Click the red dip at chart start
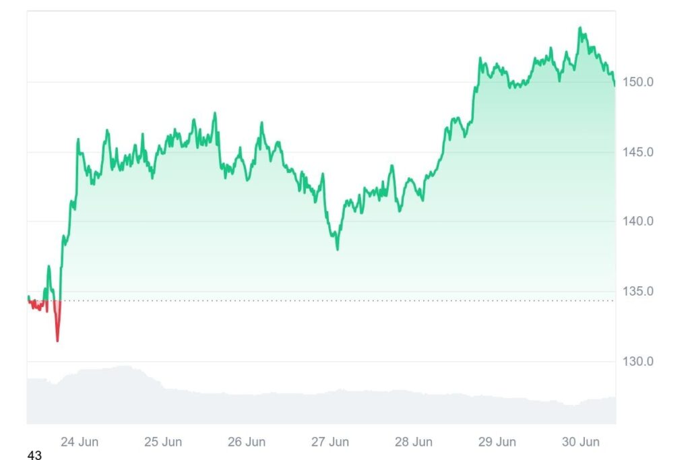Image resolution: width=690 pixels, height=460 pixels. (57, 339)
